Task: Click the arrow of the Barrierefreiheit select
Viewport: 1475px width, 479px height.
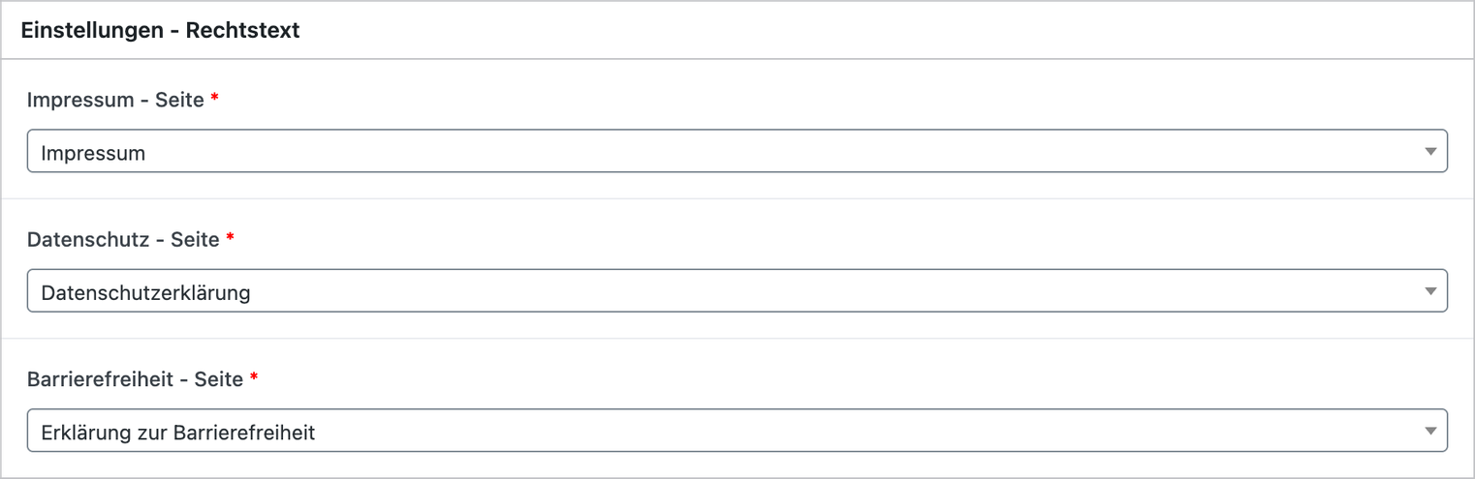Action: coord(1429,432)
